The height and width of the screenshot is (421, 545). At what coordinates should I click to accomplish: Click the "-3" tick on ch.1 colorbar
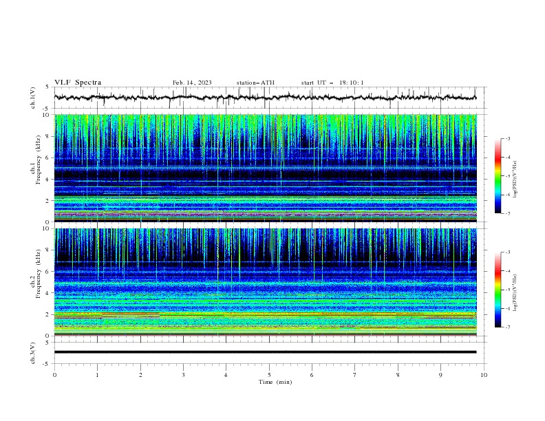(x=507, y=138)
